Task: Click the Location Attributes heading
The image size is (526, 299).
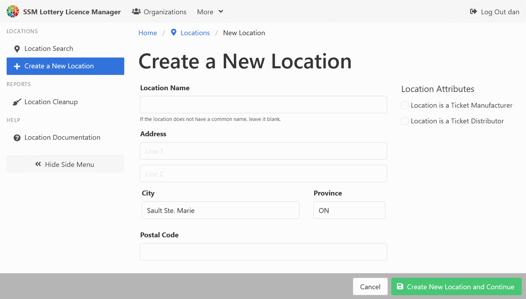Action: click(438, 89)
